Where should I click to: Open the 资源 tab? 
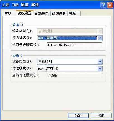(74, 14)
